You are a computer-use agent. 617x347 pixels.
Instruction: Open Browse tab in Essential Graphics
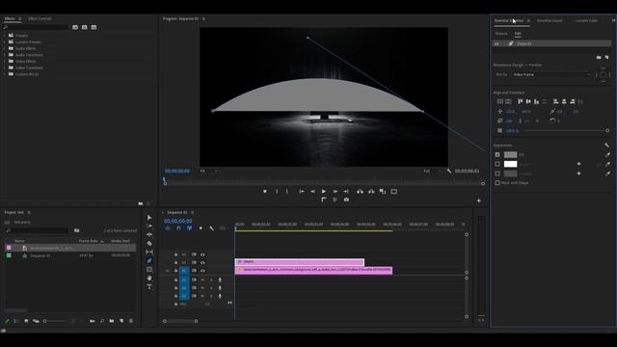[x=501, y=34]
